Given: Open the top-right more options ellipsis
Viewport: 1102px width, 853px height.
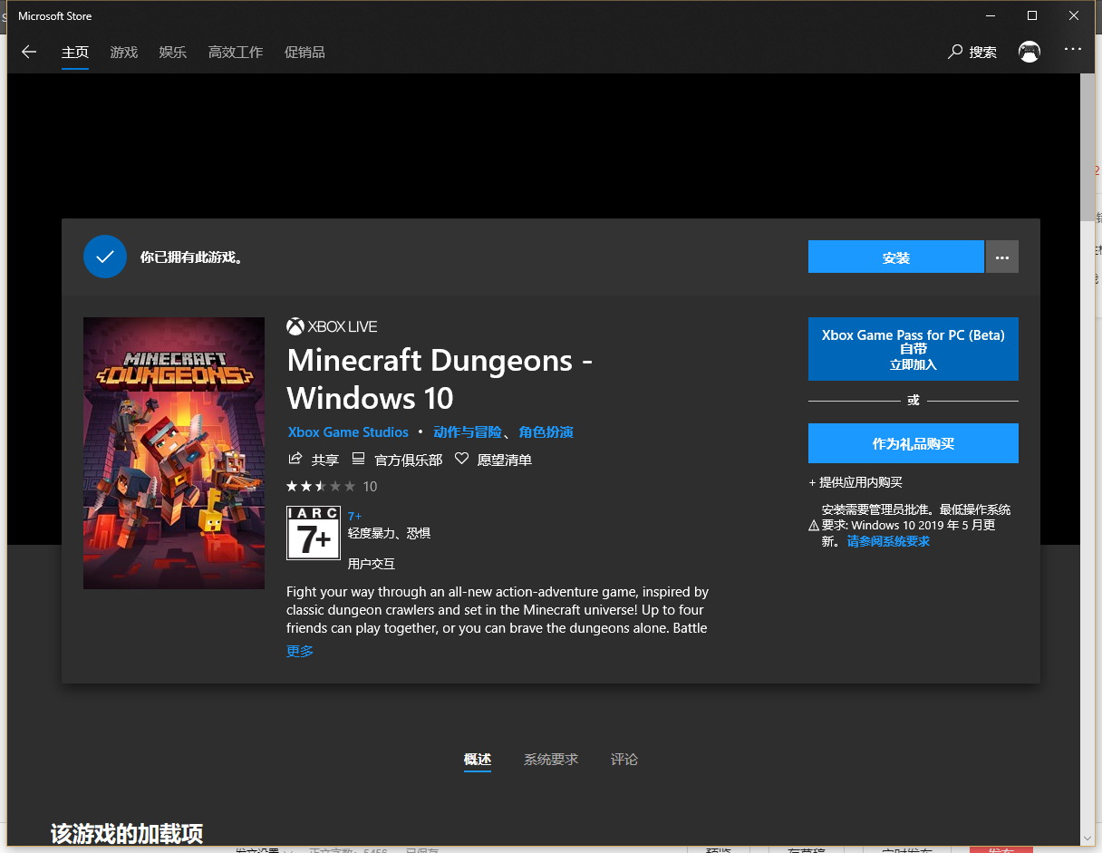Looking at the screenshot, I should click(1073, 49).
